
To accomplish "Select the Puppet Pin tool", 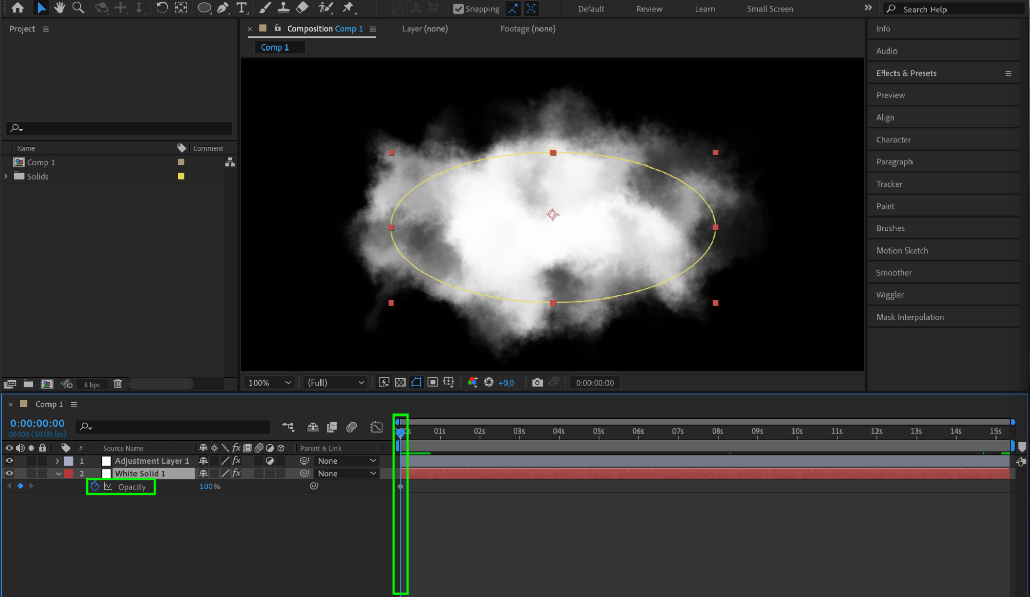I will click(x=348, y=8).
